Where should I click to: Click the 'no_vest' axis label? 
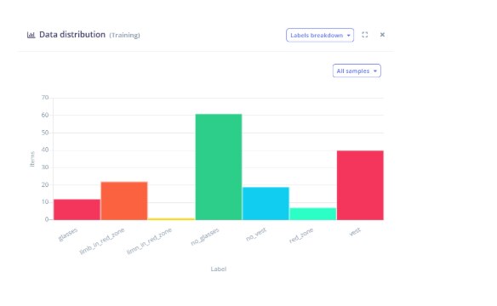[x=256, y=234]
